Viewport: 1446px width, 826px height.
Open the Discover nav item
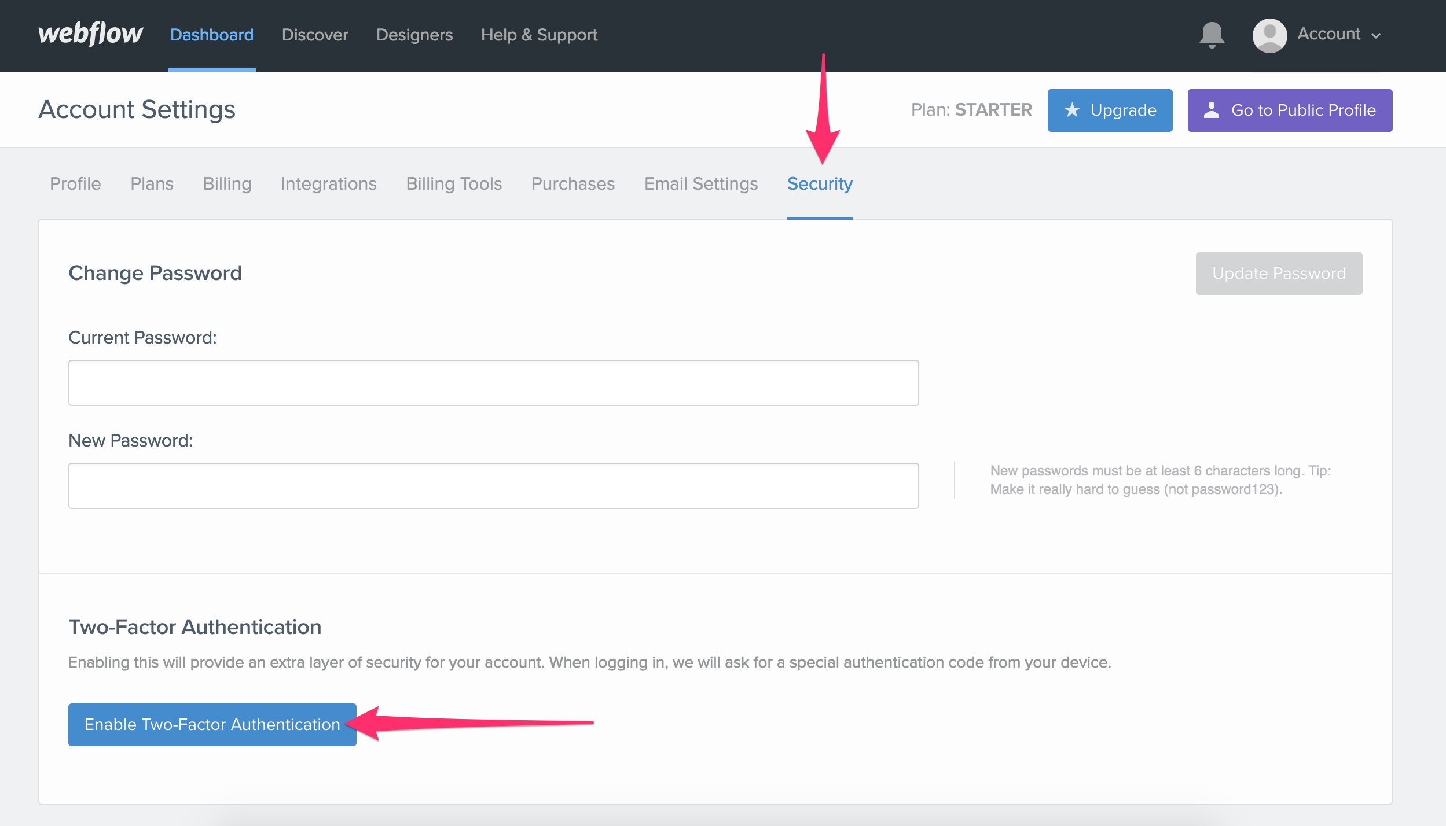click(x=315, y=35)
